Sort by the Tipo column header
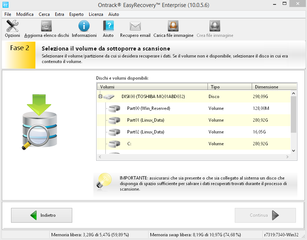The image size is (307, 240). click(230, 87)
